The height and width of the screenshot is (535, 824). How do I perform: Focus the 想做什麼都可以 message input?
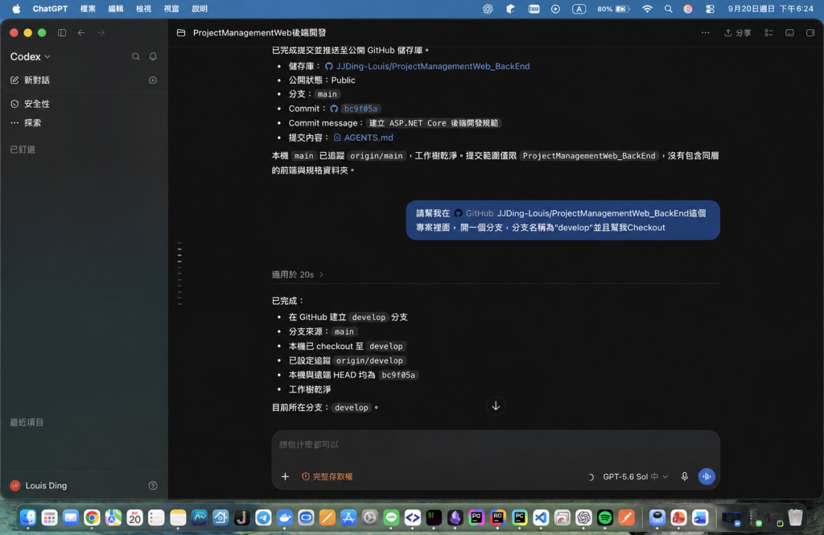pyautogui.click(x=495, y=445)
